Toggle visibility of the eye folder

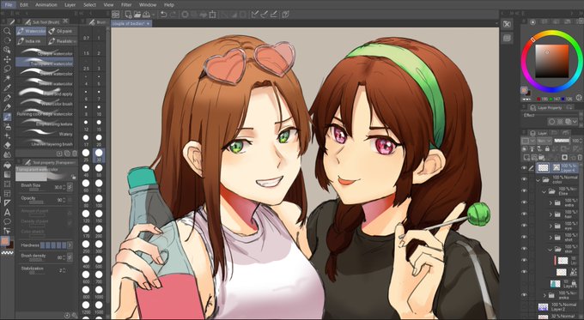[525, 226]
